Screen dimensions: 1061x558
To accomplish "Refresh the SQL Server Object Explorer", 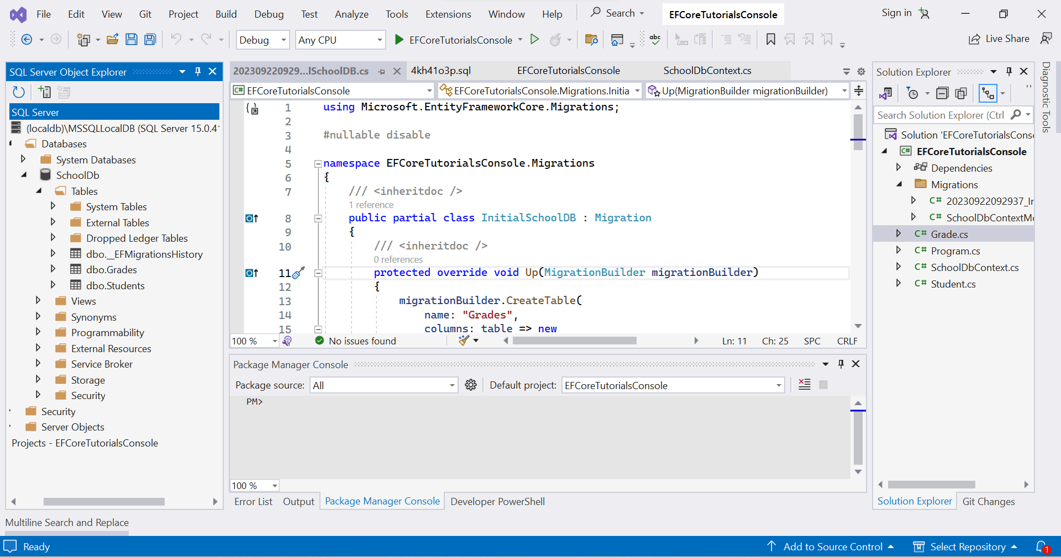I will [19, 92].
